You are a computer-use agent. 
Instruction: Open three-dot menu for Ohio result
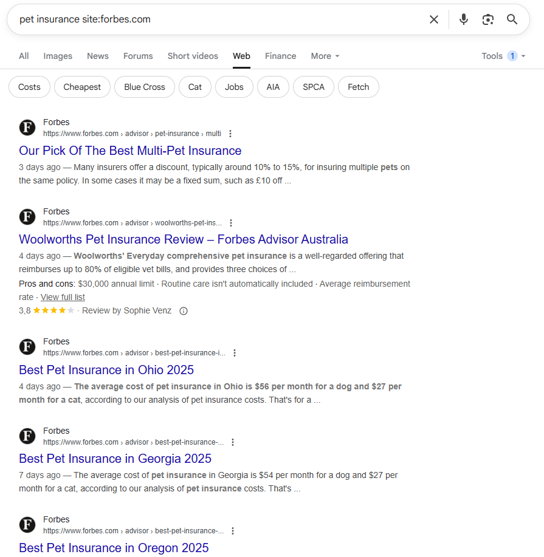(x=234, y=353)
